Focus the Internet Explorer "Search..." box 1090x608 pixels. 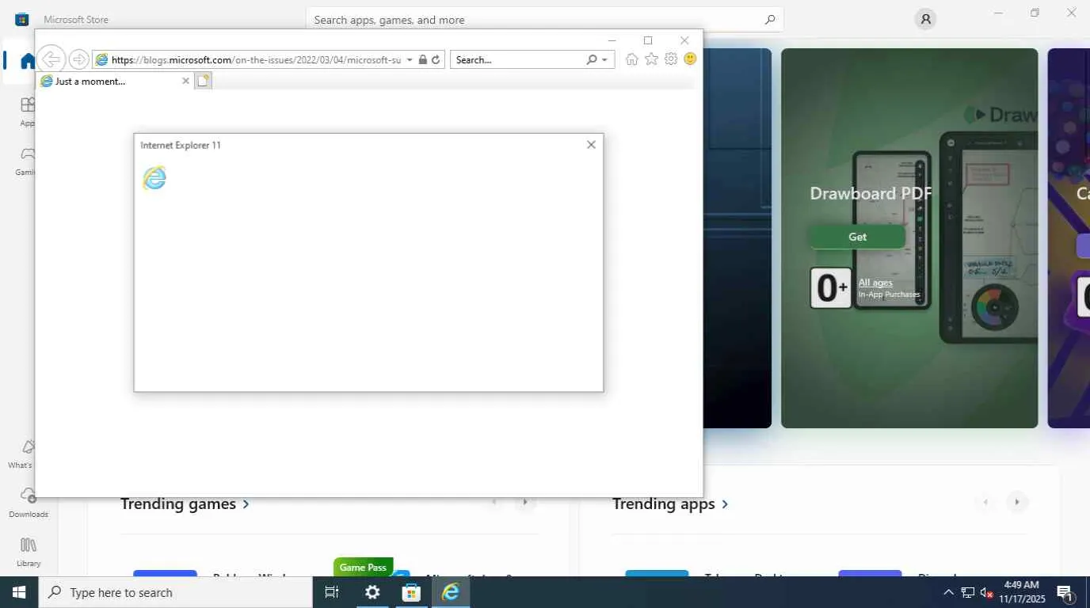tap(518, 59)
